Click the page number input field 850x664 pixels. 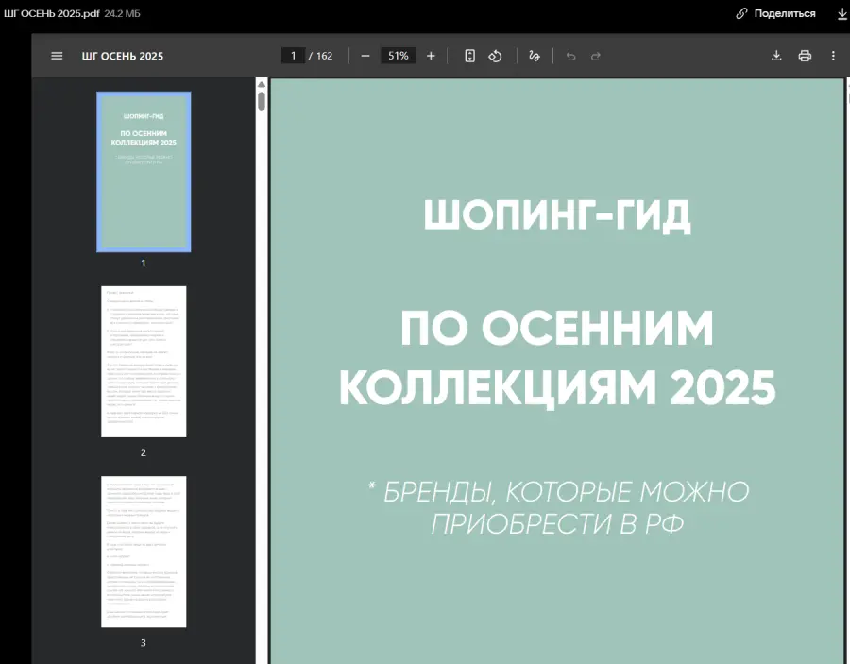coord(293,56)
